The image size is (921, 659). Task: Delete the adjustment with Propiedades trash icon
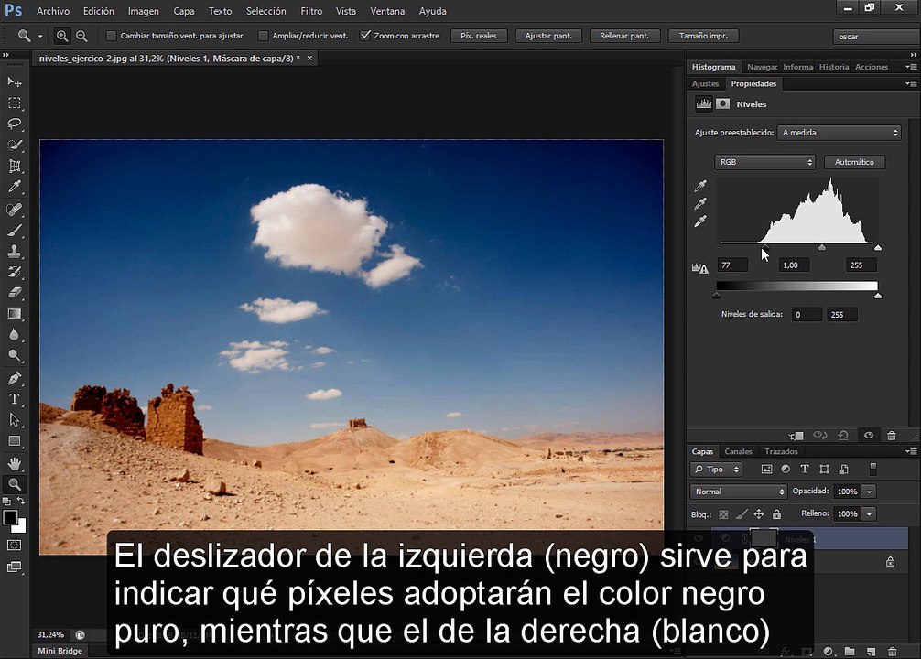892,436
